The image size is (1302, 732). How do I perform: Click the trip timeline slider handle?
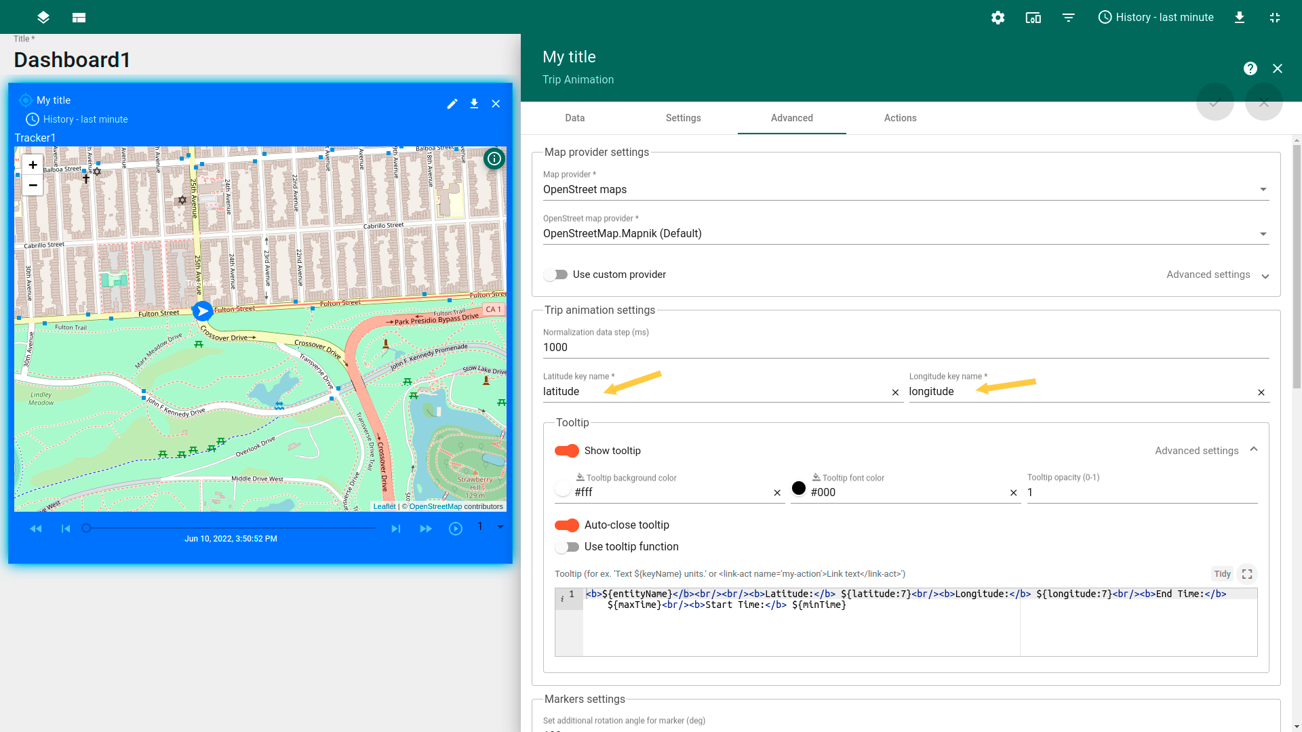(86, 528)
